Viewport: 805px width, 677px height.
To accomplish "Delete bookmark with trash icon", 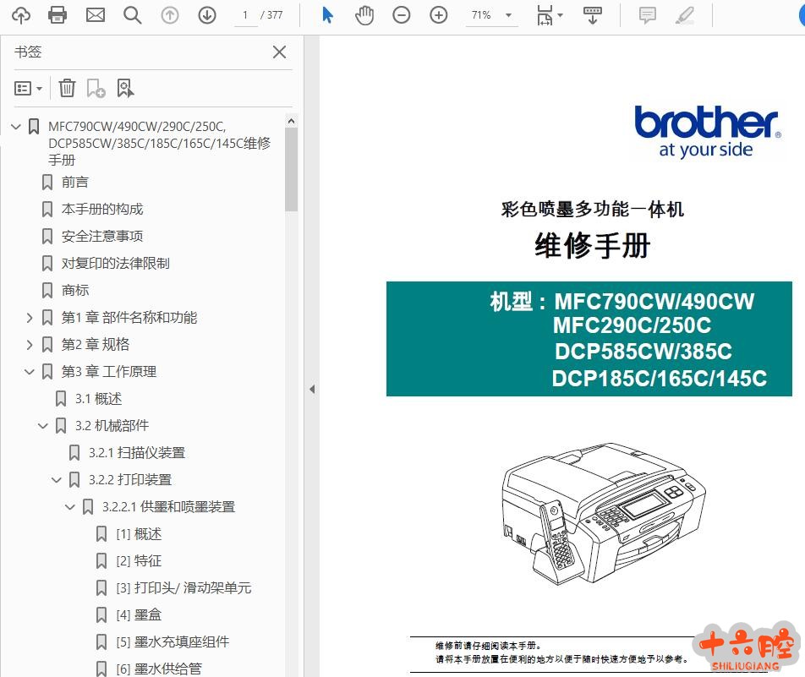I will [x=67, y=88].
